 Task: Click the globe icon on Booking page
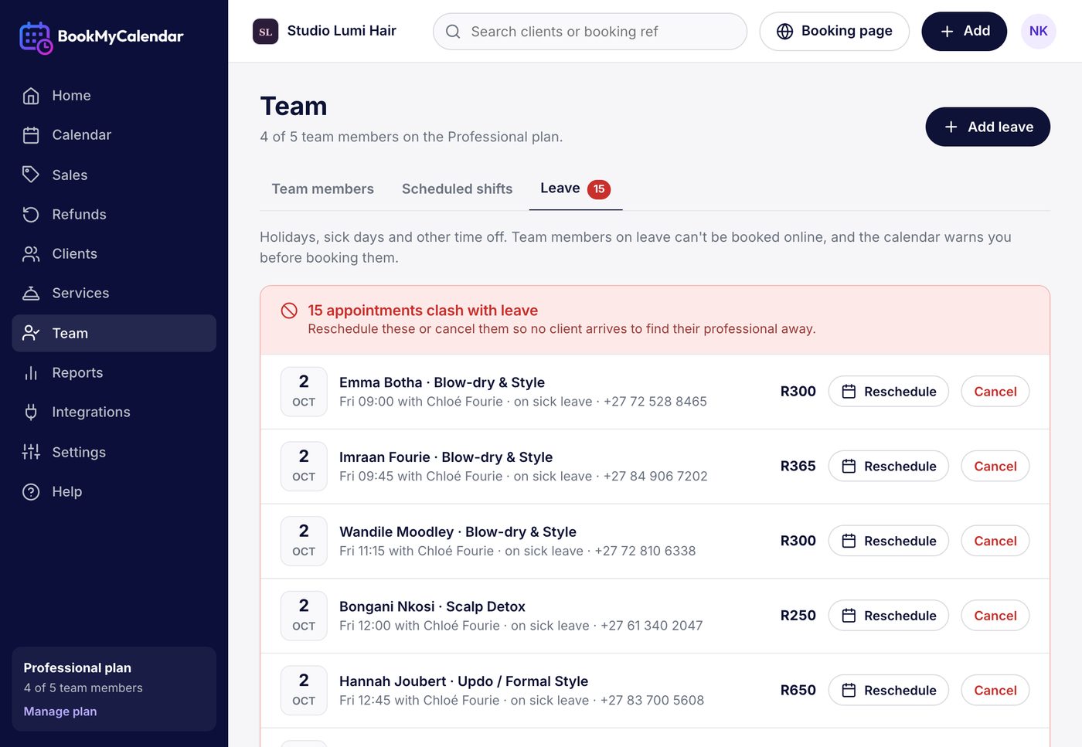pos(784,32)
